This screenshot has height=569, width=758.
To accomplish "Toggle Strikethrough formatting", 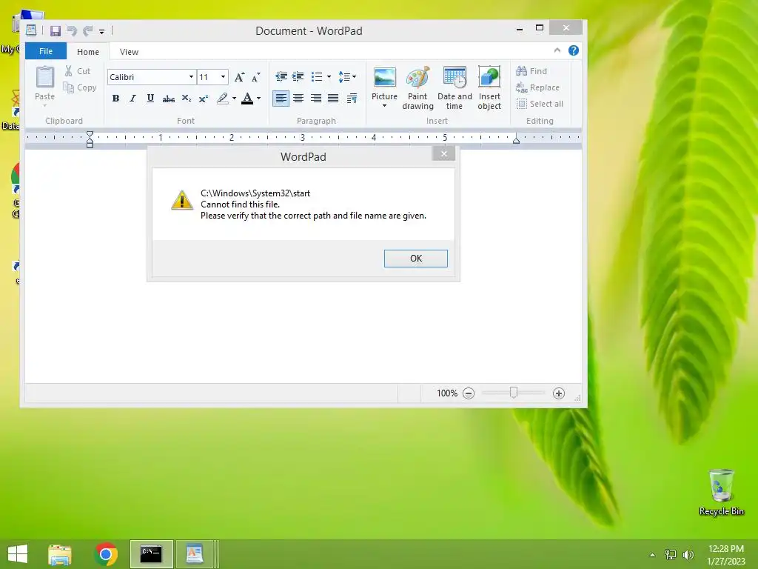I will click(x=168, y=99).
